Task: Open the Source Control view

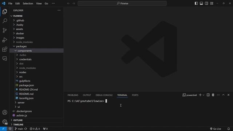Action: click(x=5, y=30)
